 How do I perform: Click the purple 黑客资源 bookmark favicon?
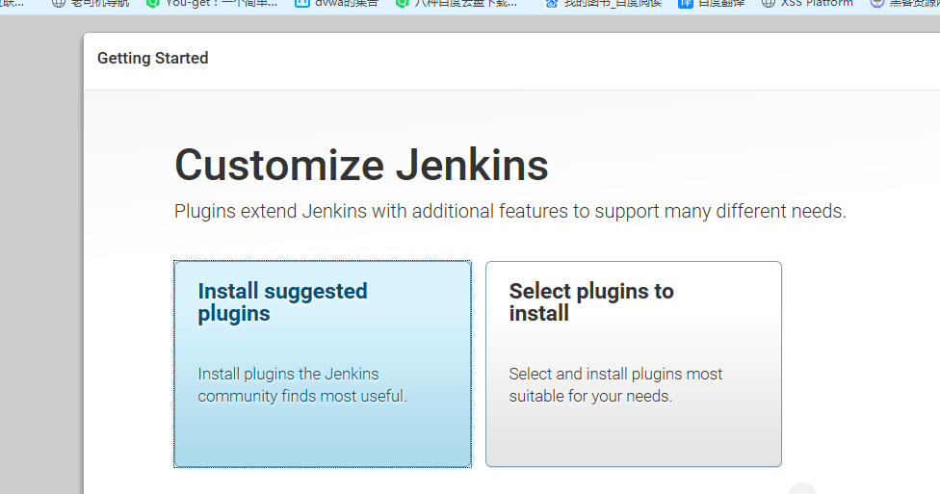(x=876, y=3)
